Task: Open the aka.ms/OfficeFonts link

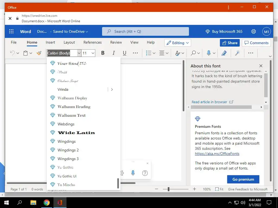Action: [217, 154]
